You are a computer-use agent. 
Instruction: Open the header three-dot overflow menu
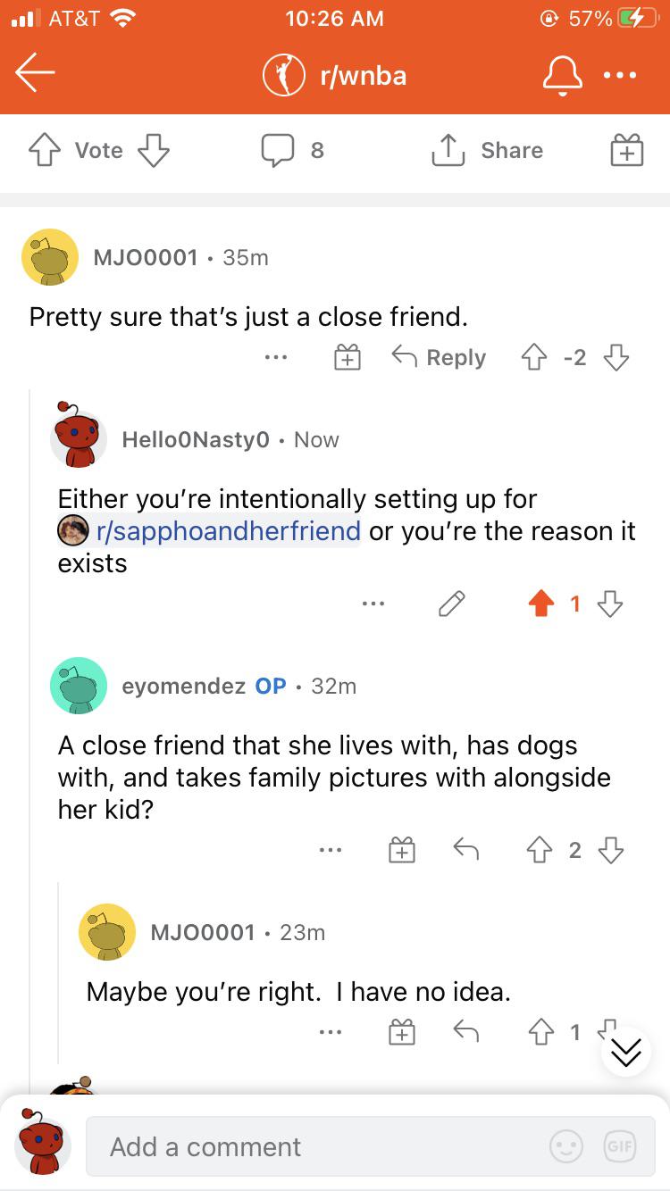(x=620, y=76)
